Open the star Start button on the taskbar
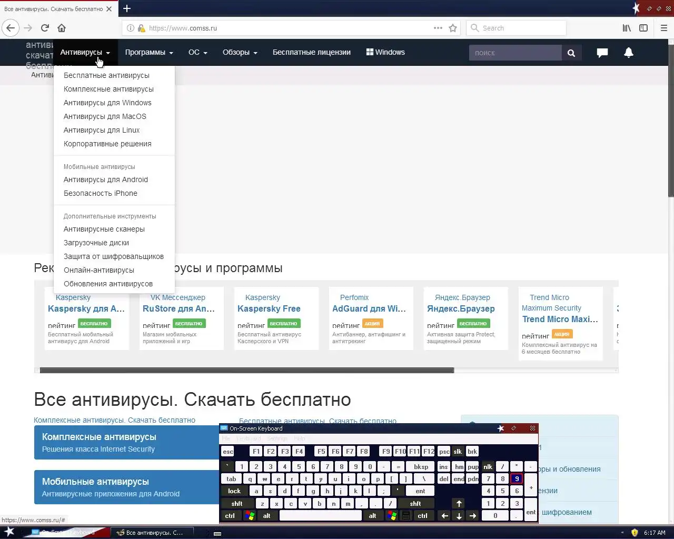Screen dimensions: 674x539 click(x=9, y=532)
